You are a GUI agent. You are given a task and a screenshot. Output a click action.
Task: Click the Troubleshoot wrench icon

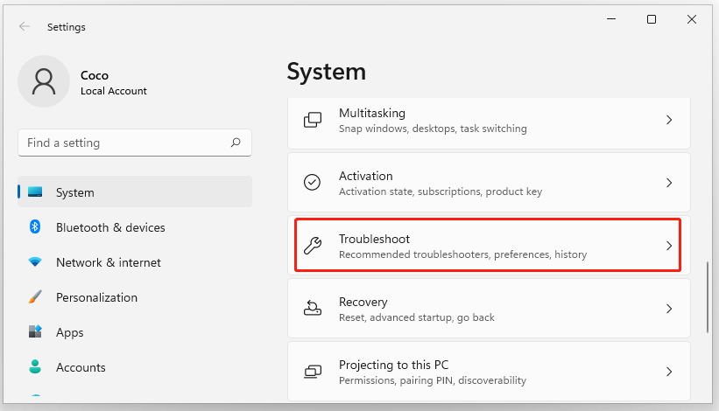click(313, 246)
